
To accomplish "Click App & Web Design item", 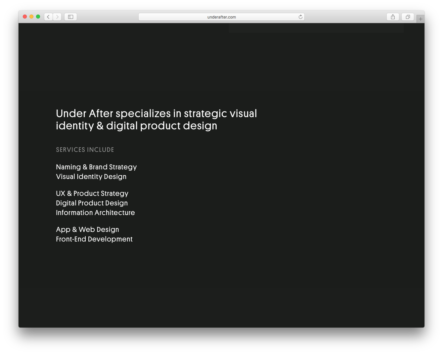I will 87,230.
